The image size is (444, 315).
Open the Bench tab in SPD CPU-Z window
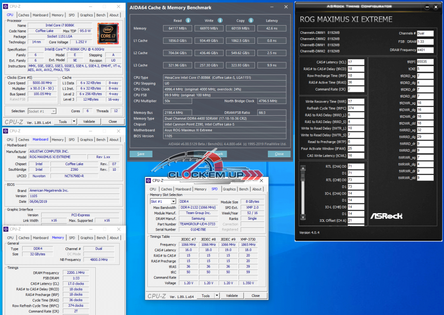tap(244, 189)
